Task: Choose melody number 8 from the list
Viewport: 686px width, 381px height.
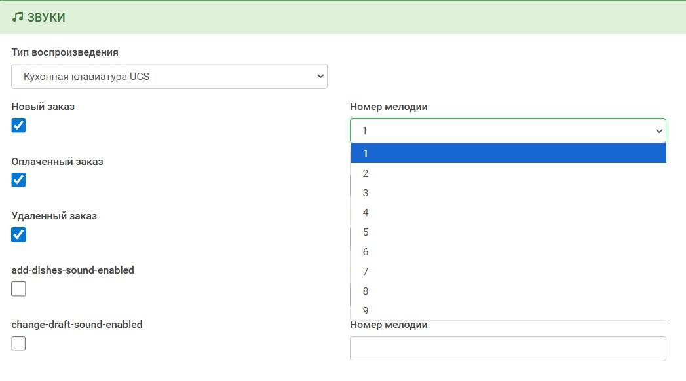Action: click(508, 291)
